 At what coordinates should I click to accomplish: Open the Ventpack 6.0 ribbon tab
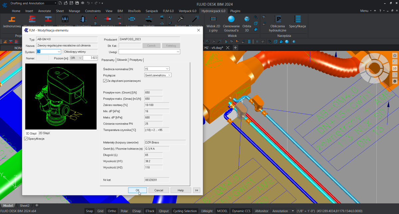point(188,11)
